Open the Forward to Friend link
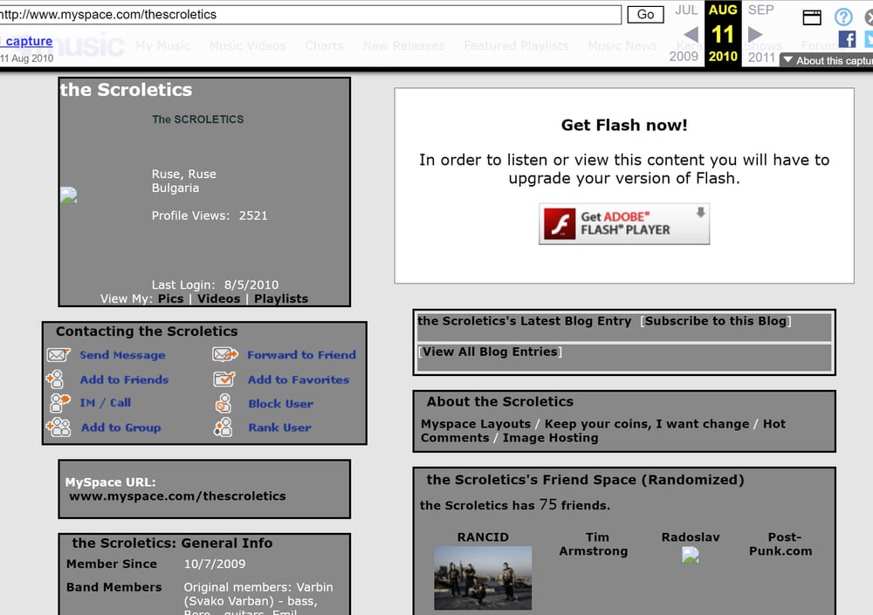The image size is (873, 615). [x=302, y=354]
